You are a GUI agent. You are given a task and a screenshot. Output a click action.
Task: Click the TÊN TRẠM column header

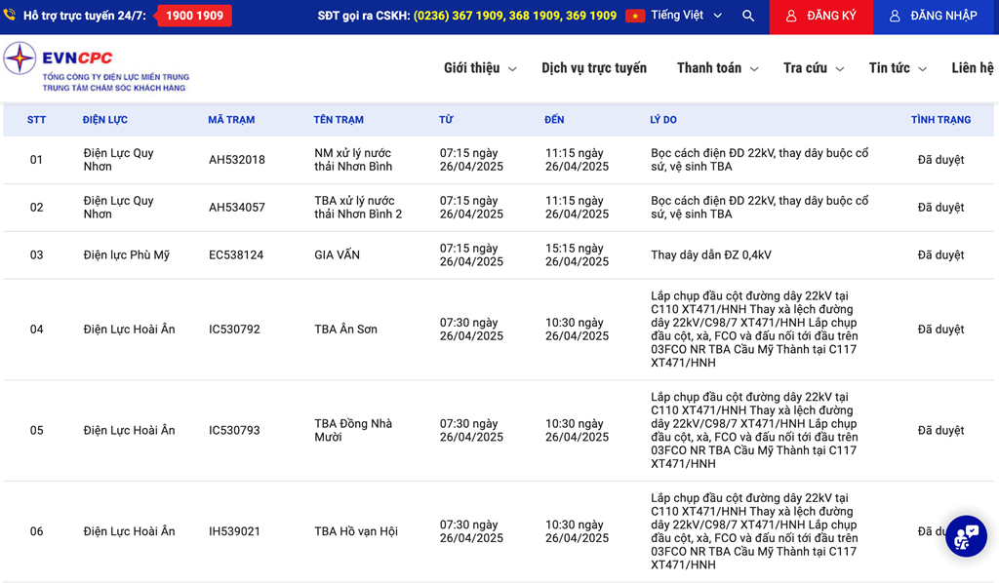339,120
